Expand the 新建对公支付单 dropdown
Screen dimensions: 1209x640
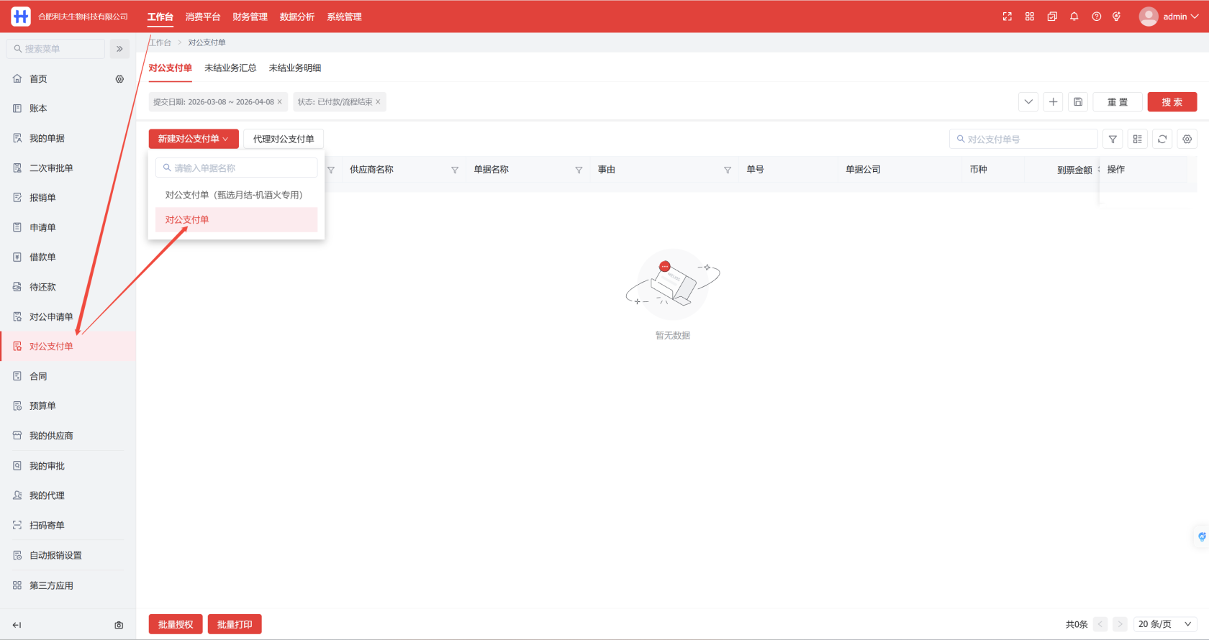point(193,139)
